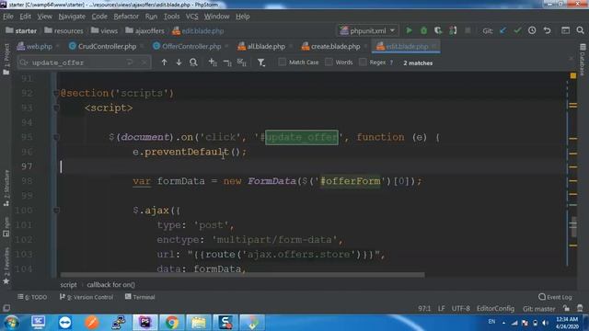Open the Terminal tool window
The width and height of the screenshot is (589, 331).
coord(140,297)
